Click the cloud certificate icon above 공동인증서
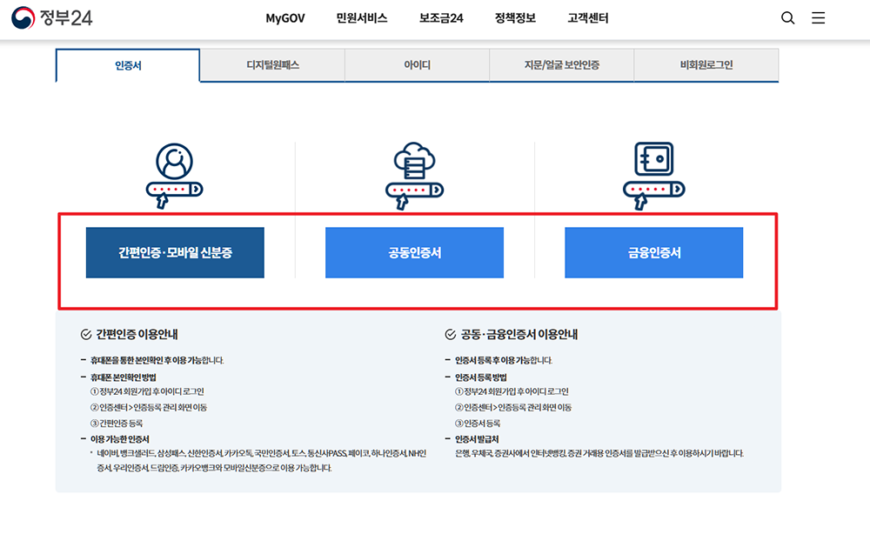 click(x=414, y=161)
